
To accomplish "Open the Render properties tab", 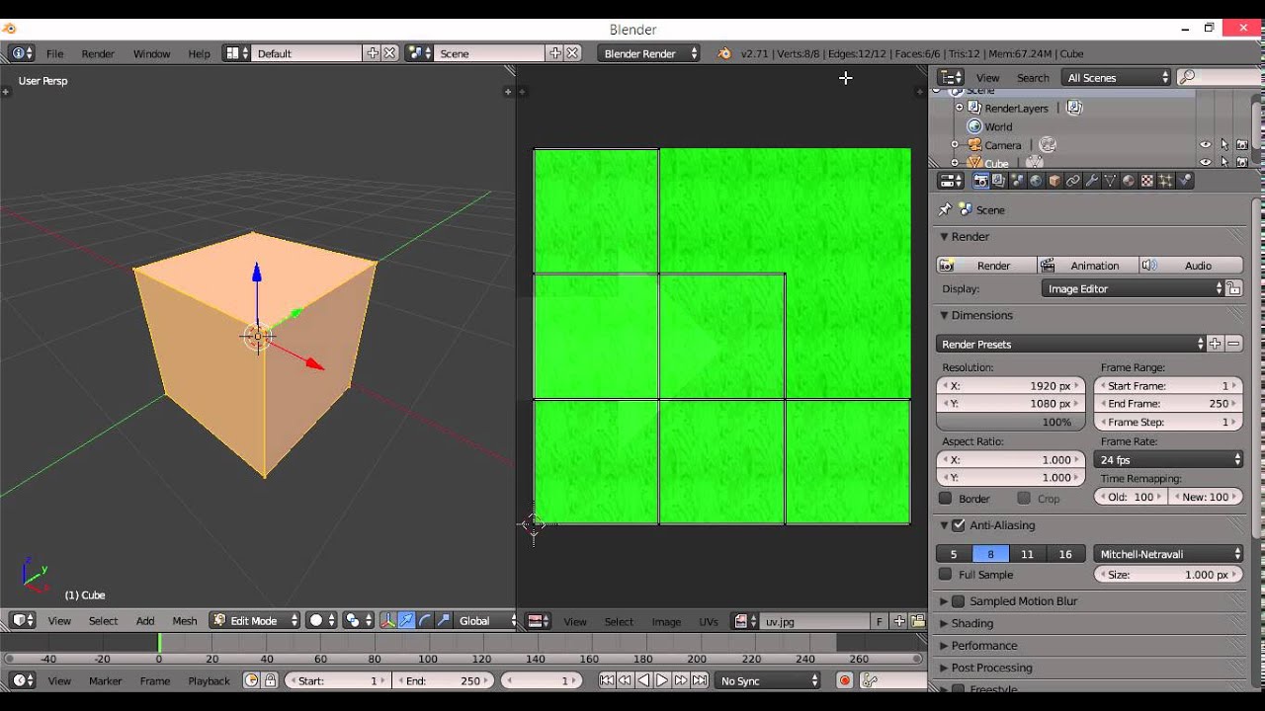I will pos(980,181).
